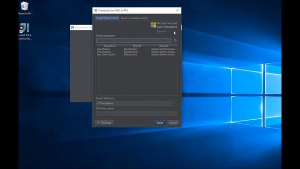The image size is (300, 169).
Task: Click DeepSpace2 in the Project column
Action: coord(131,52)
